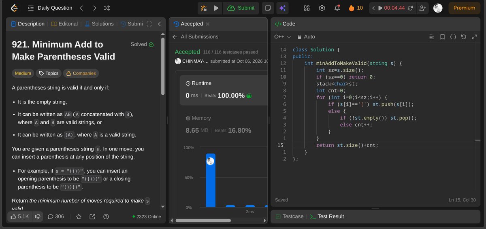Go back to All Submissions
This screenshot has width=486, height=229.
(195, 36)
